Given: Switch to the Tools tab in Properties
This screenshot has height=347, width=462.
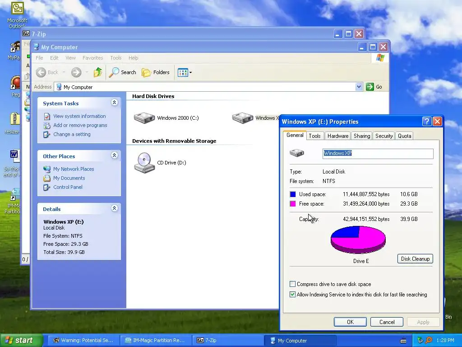Looking at the screenshot, I should (x=314, y=136).
